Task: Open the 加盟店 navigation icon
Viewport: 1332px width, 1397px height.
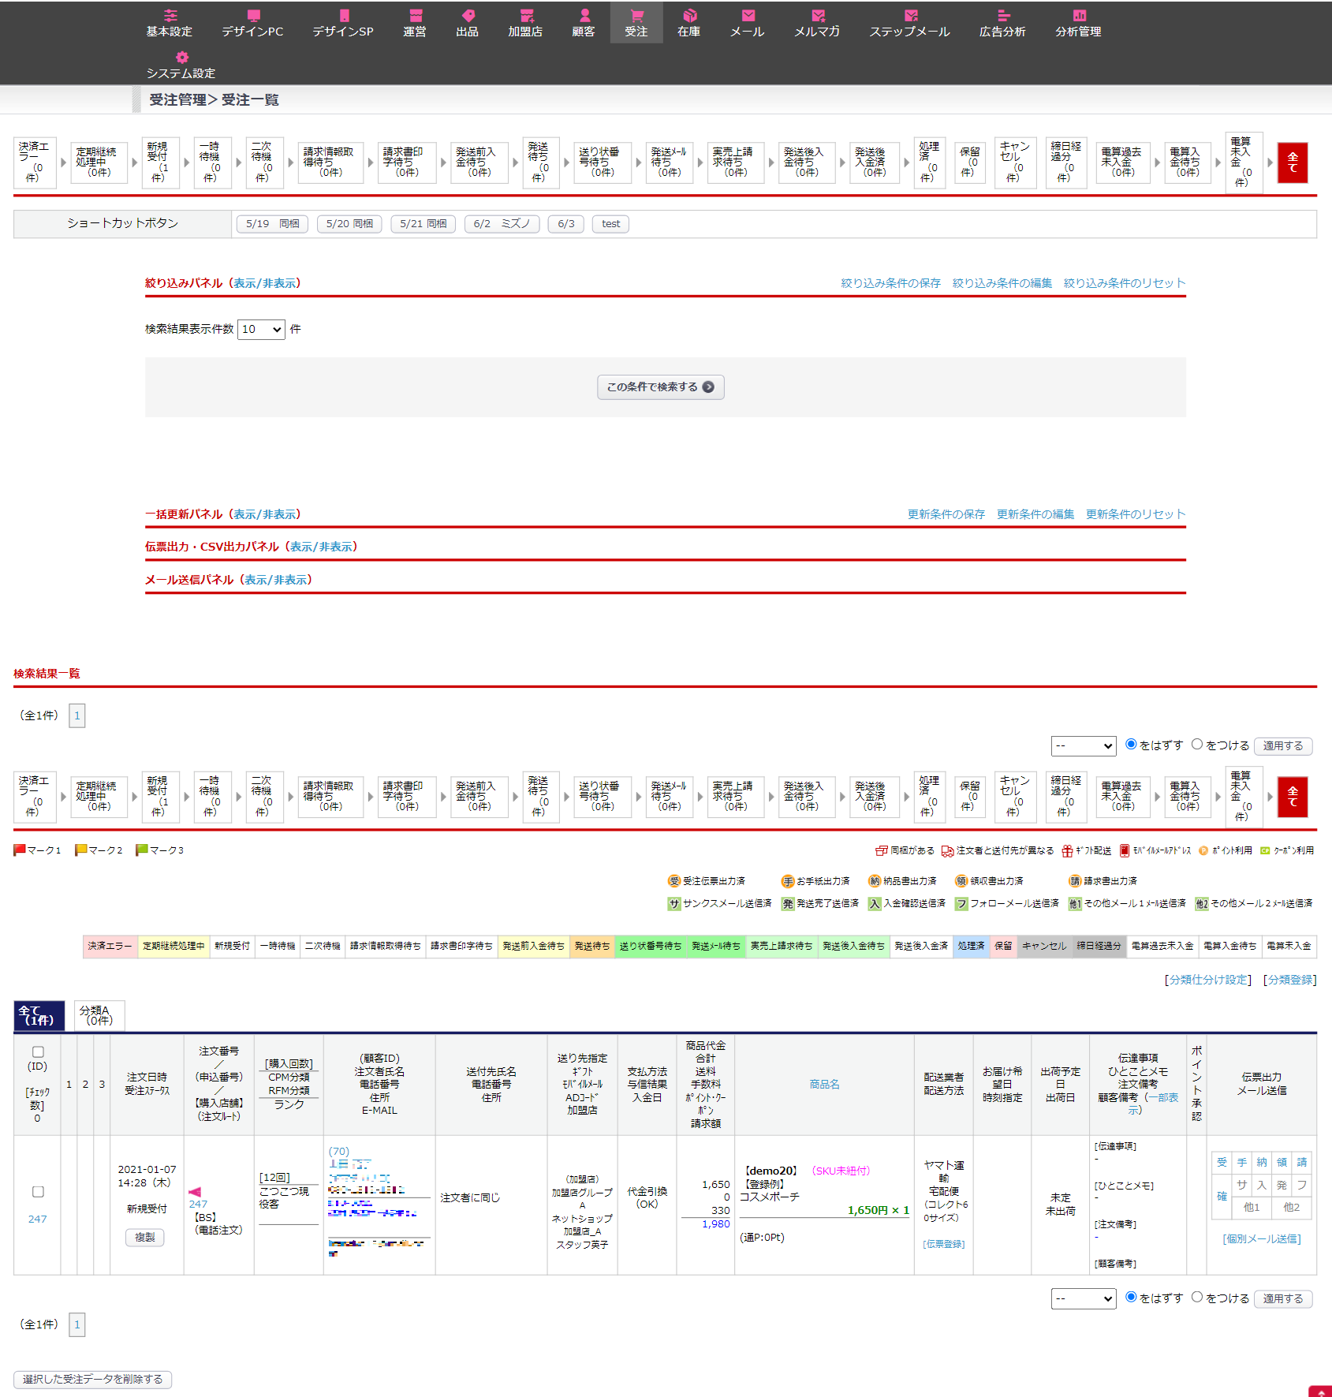Action: click(526, 15)
